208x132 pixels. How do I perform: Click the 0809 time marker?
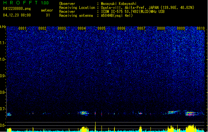click(x=181, y=28)
